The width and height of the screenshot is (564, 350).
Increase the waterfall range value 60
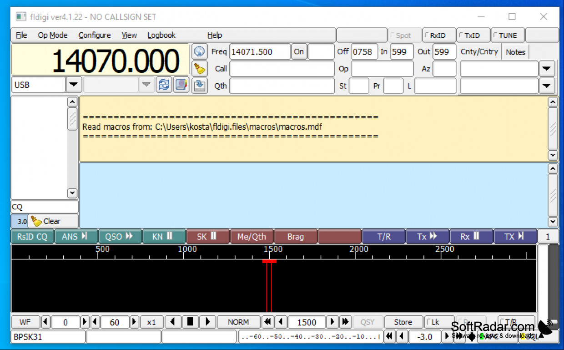pyautogui.click(x=134, y=322)
